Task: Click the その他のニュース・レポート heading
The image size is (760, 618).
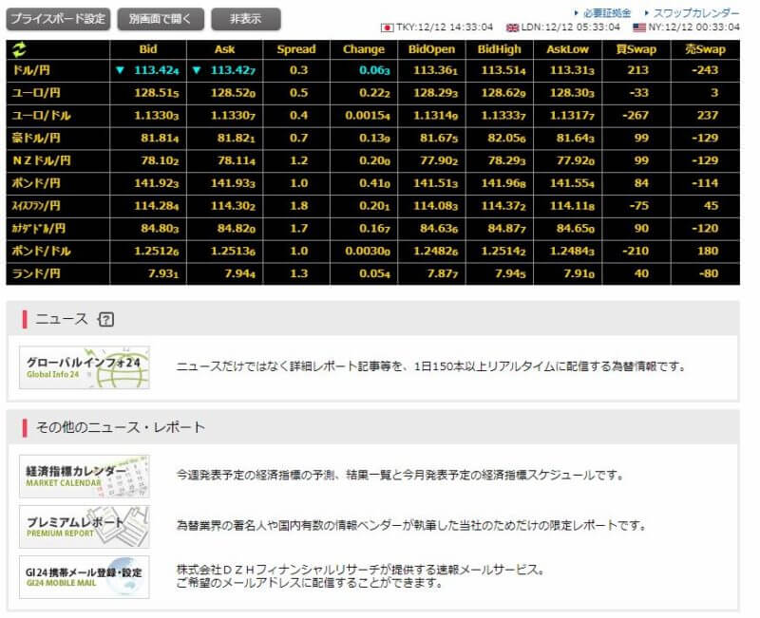Action: click(121, 427)
